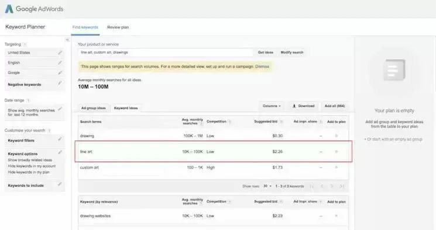Edit Keywords to include pencil icon

(x=60, y=184)
